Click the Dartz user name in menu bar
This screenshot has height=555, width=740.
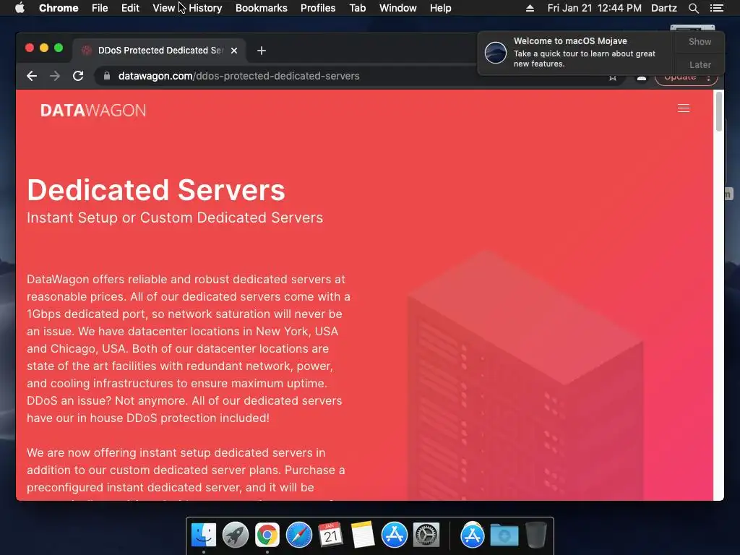coord(664,8)
